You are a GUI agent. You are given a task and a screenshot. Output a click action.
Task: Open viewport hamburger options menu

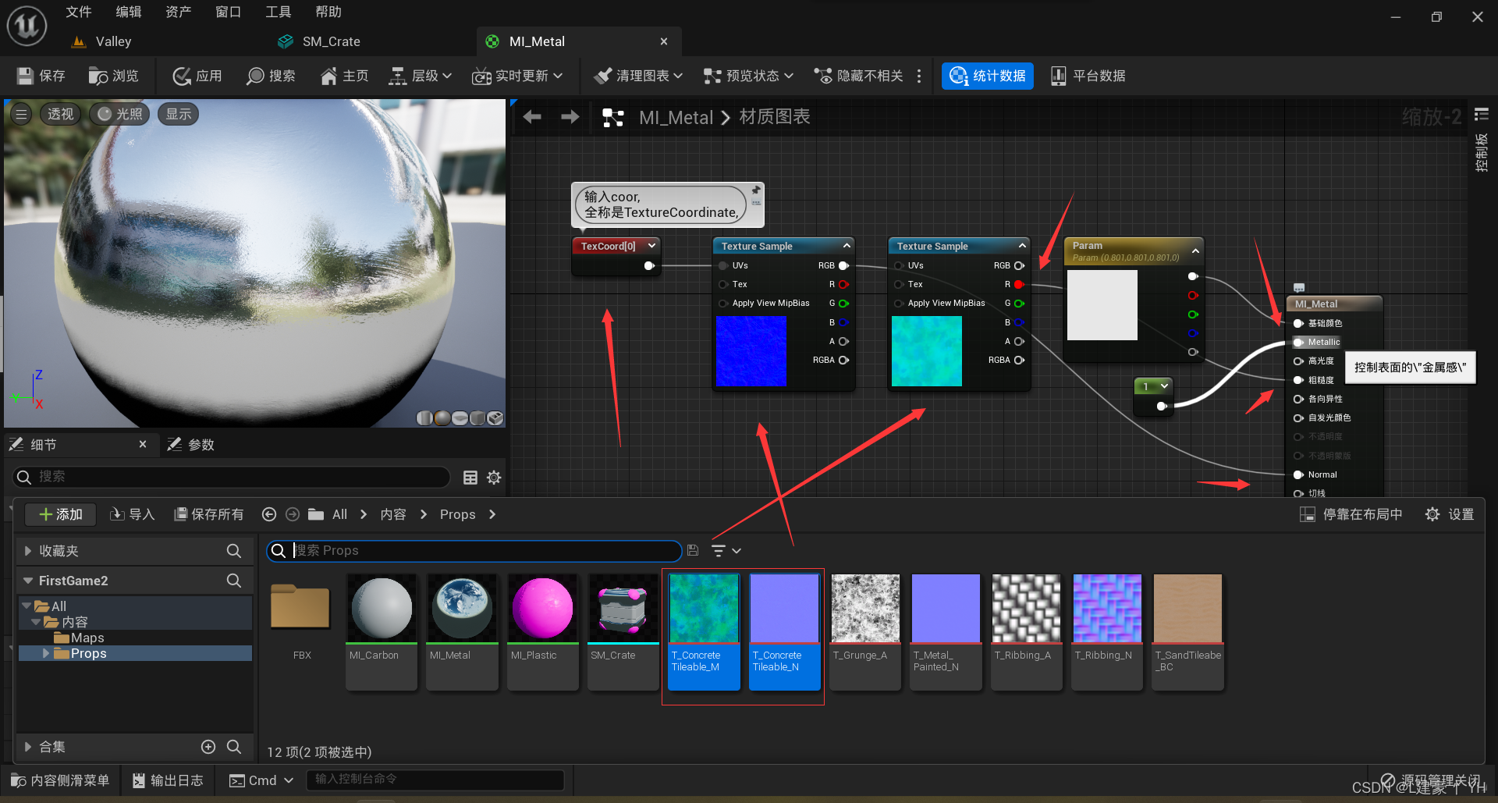tap(21, 114)
